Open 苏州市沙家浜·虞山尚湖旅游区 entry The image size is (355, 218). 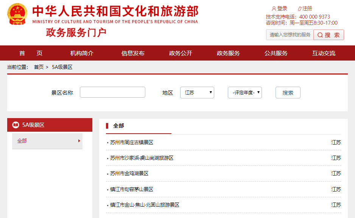pos(142,158)
